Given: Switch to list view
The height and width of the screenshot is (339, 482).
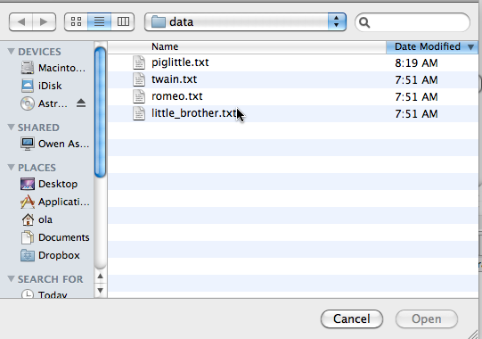Looking at the screenshot, I should click(99, 22).
